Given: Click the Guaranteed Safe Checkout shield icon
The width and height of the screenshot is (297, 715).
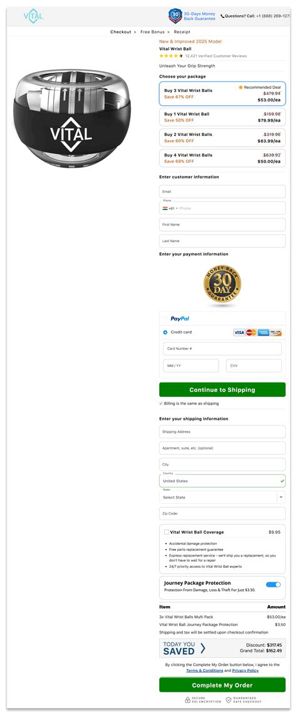Looking at the screenshot, I should coord(229,700).
